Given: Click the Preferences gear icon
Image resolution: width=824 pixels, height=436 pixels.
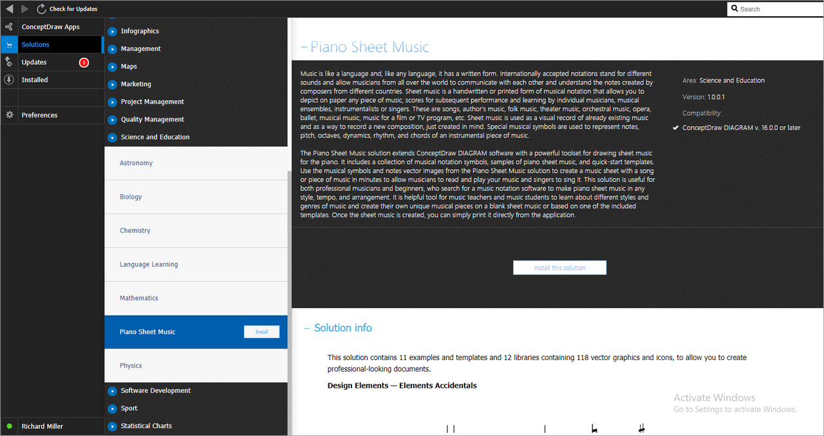Looking at the screenshot, I should click(x=9, y=115).
